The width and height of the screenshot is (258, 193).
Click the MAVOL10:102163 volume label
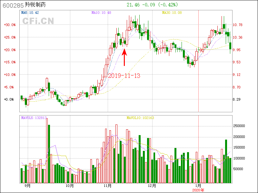pos(140,118)
